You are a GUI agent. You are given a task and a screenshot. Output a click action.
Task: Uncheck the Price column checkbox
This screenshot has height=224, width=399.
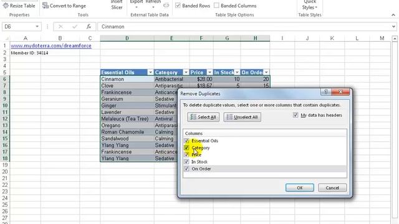[x=187, y=155]
